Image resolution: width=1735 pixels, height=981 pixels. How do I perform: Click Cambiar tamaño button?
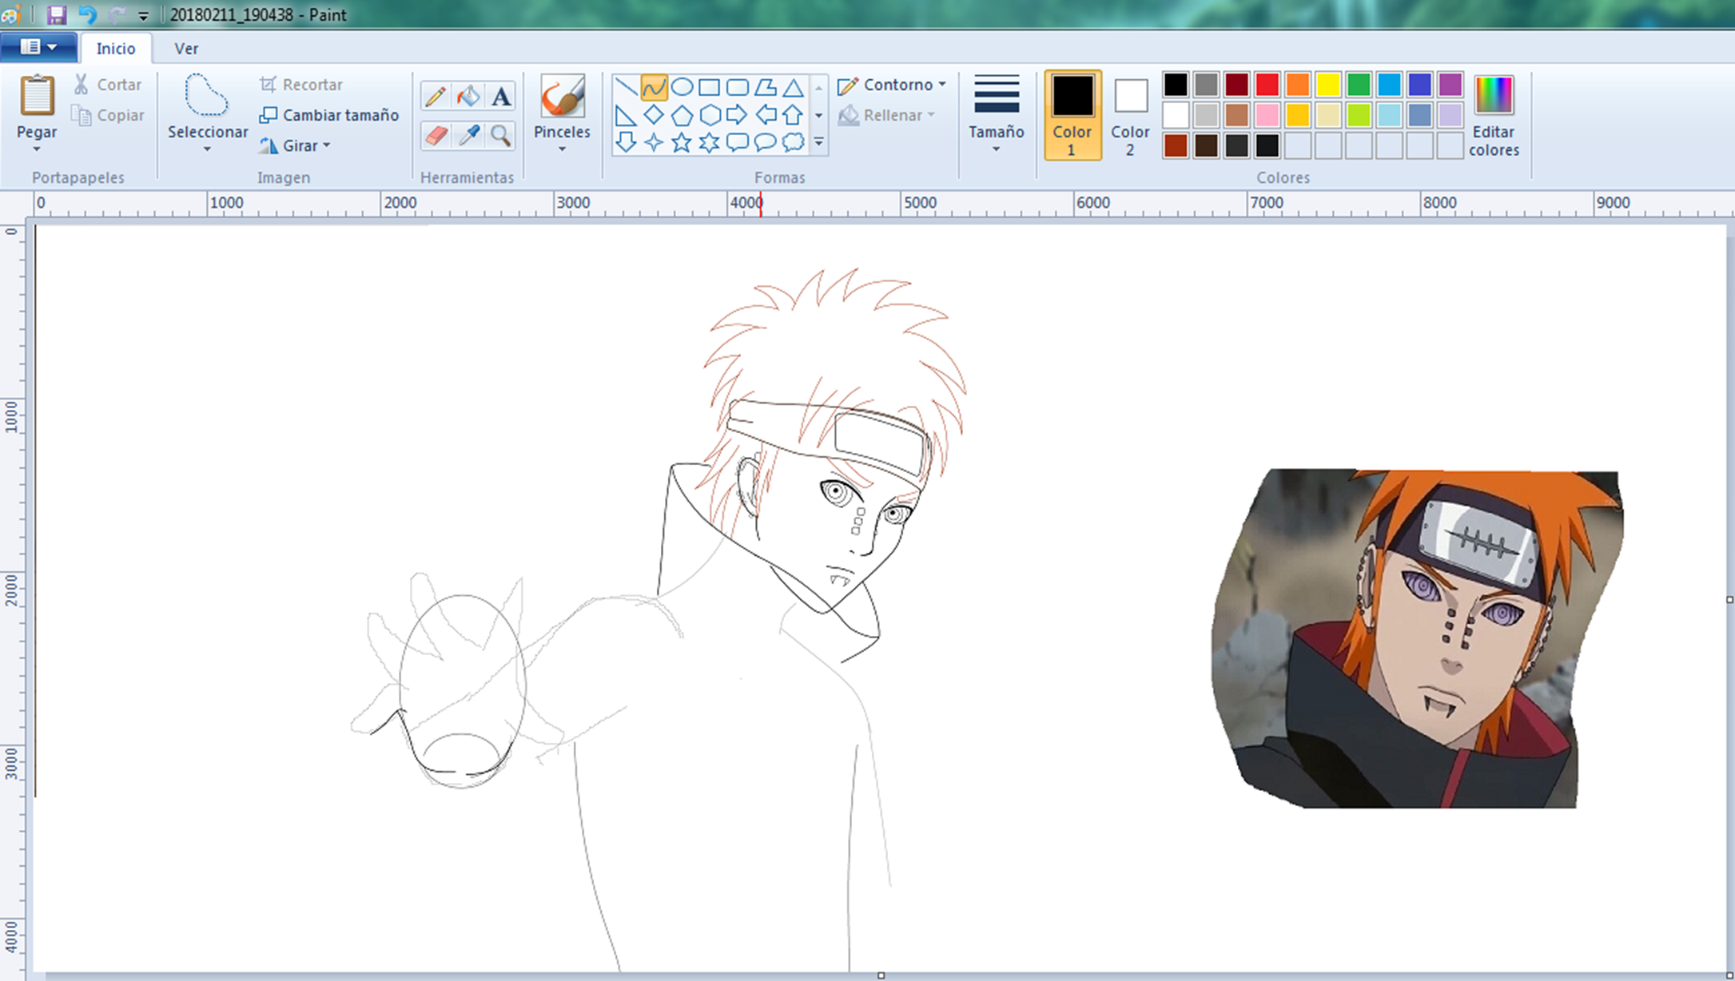coord(329,115)
